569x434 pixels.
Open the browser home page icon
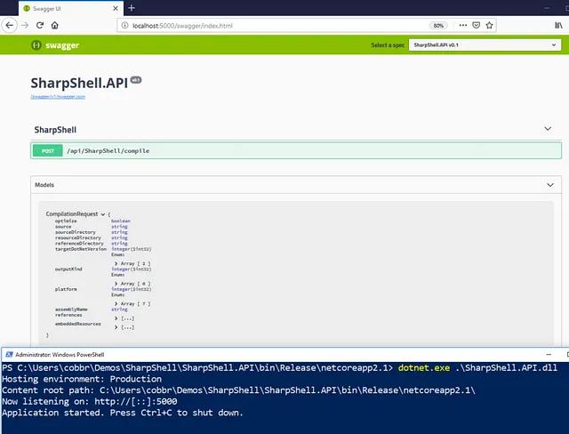coord(55,26)
